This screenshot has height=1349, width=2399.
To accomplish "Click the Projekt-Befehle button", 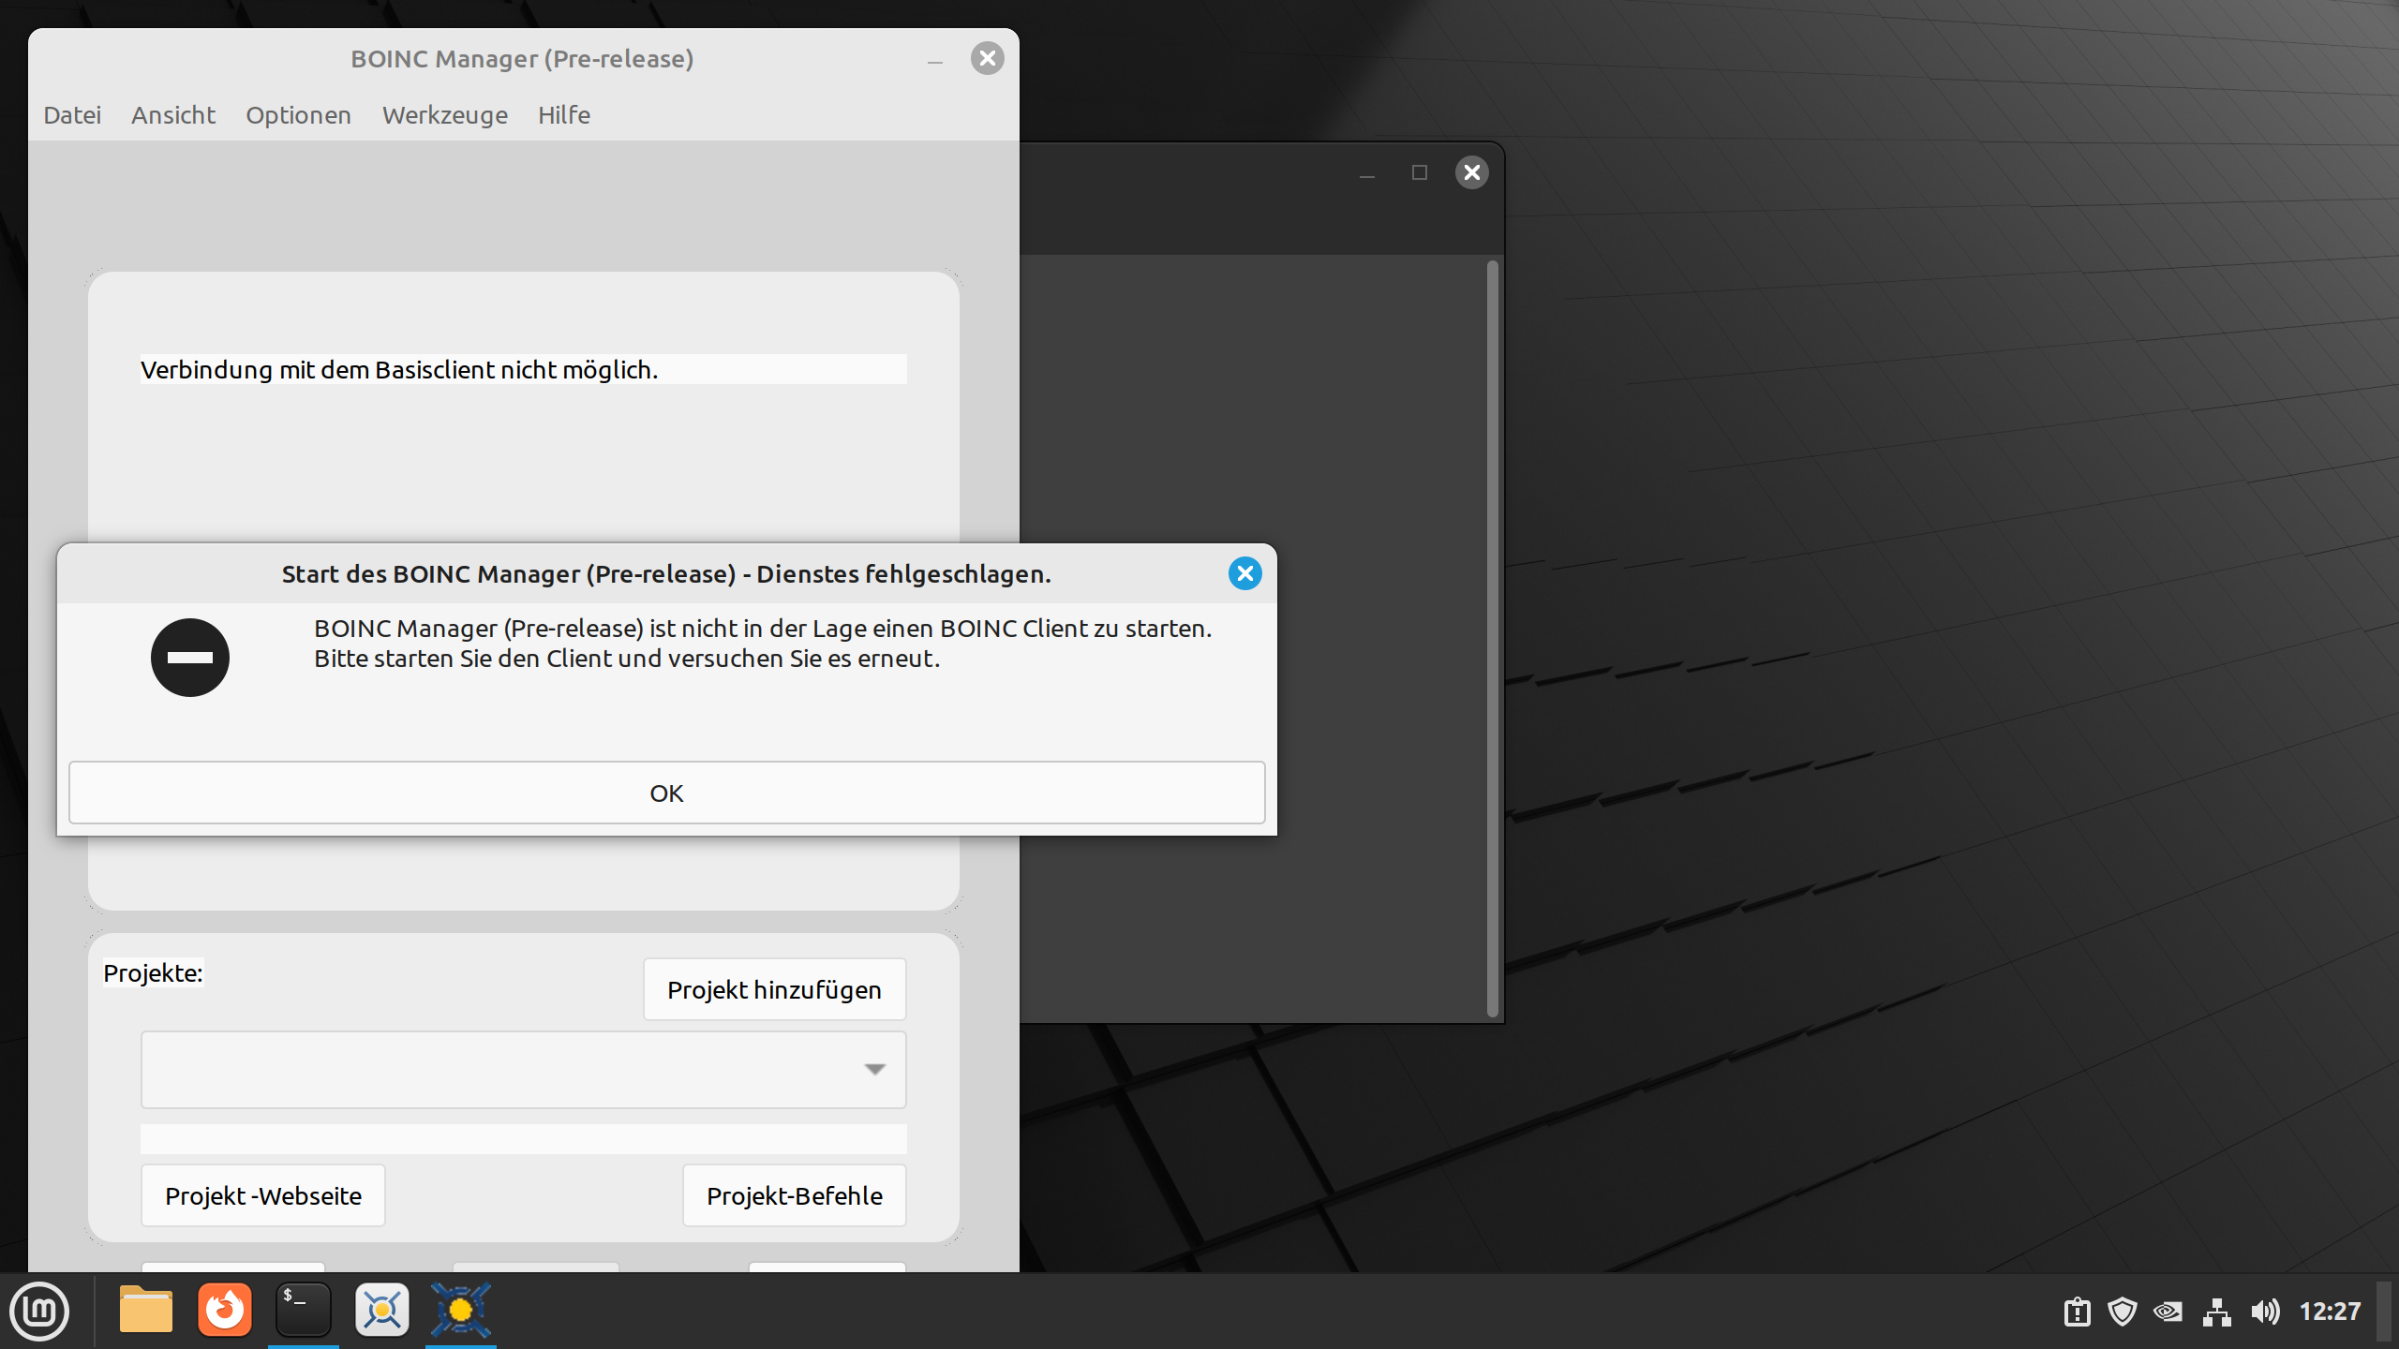I will pos(794,1195).
